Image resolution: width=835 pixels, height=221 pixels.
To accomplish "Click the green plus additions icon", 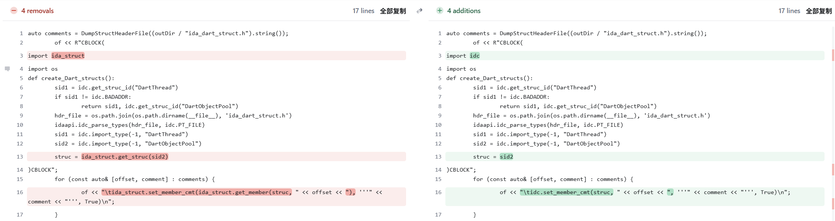I will pos(440,11).
